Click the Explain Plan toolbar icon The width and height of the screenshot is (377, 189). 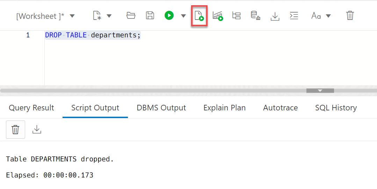pos(237,16)
